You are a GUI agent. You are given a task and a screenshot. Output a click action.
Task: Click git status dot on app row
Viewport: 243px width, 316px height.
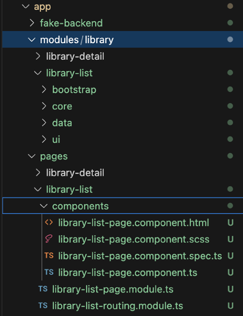pyautogui.click(x=230, y=6)
